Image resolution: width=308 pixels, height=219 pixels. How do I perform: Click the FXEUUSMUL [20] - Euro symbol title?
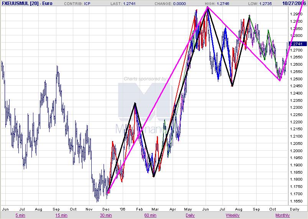coord(27,3)
